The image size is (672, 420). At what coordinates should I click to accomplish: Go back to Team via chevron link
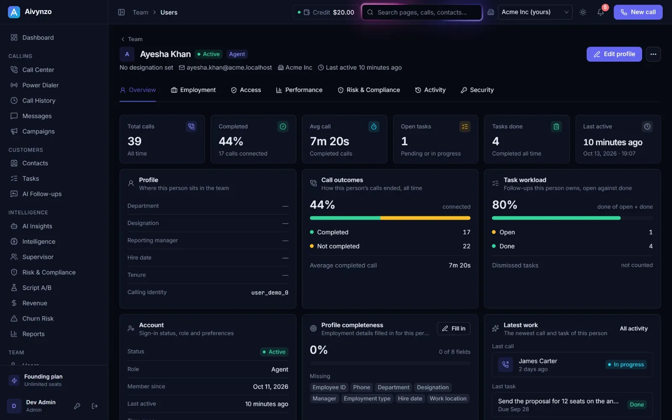coord(132,39)
